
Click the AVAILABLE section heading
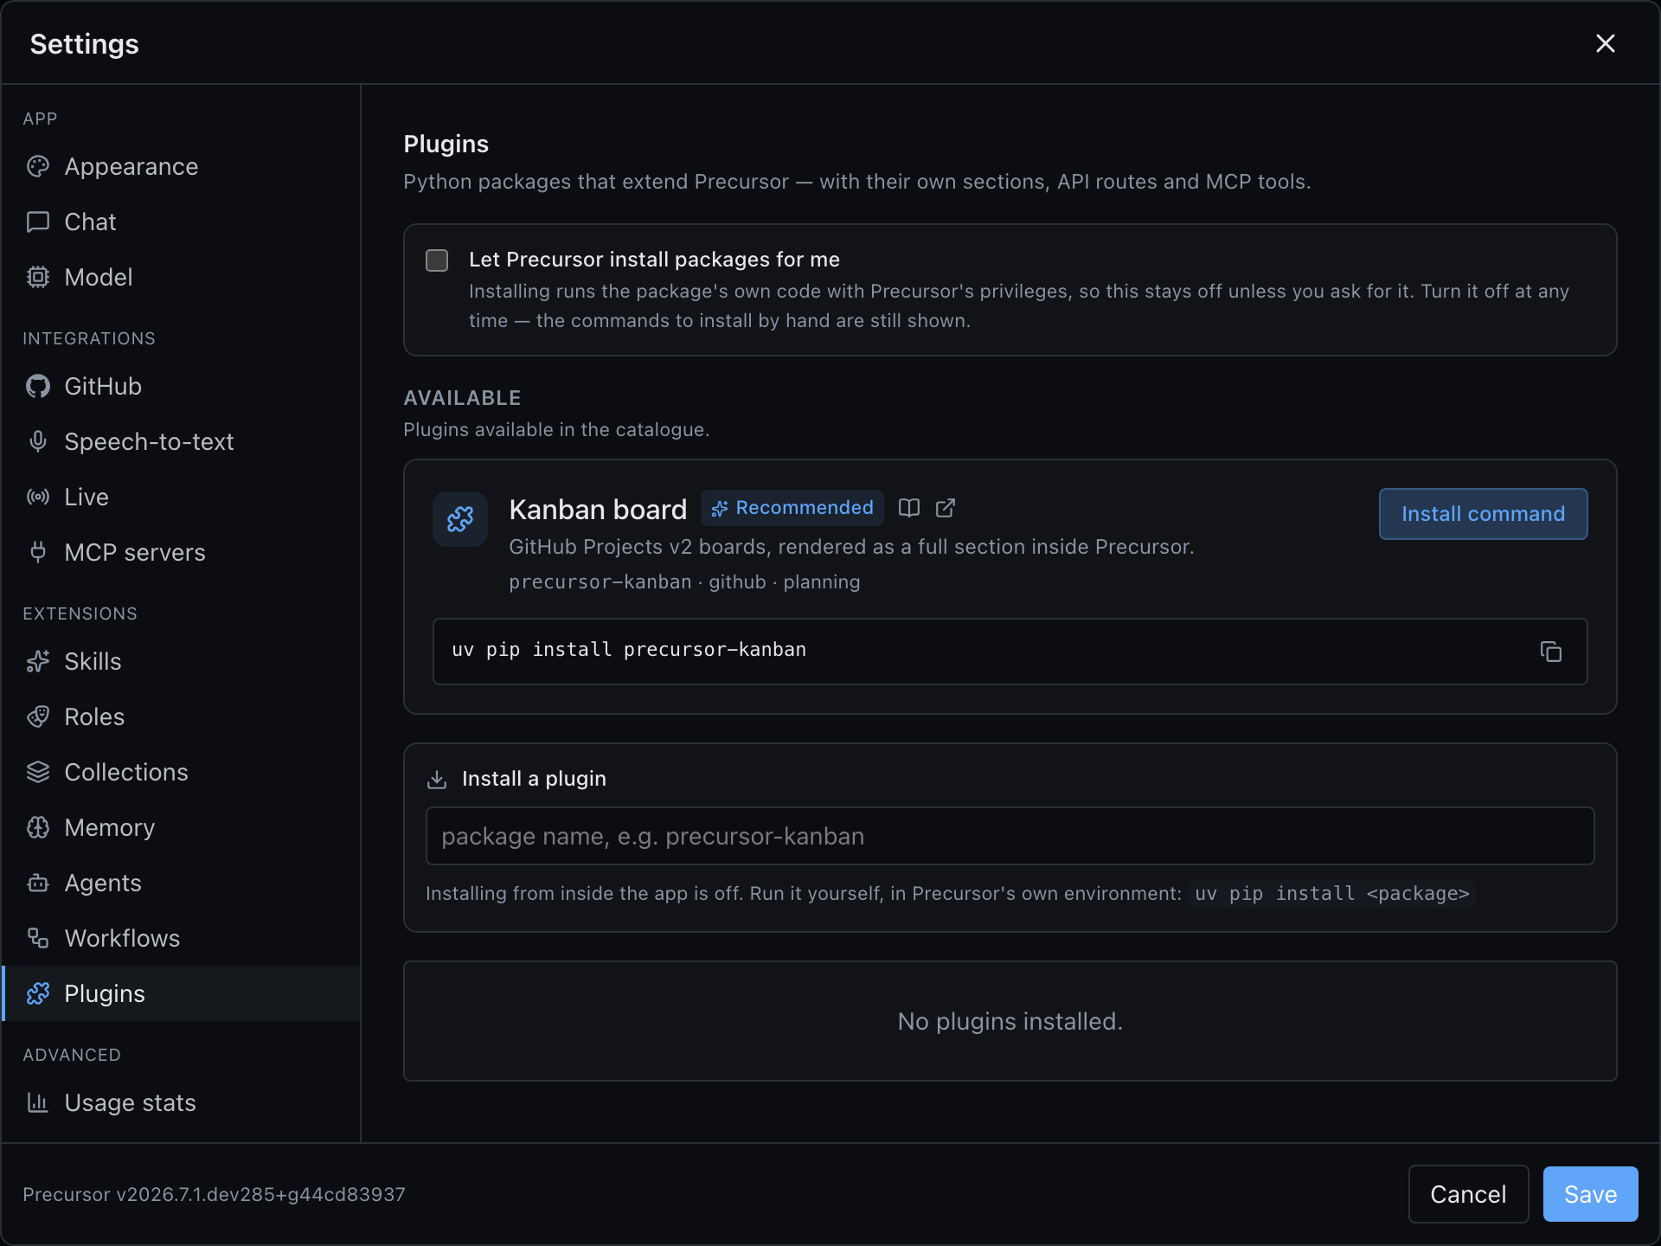462,398
